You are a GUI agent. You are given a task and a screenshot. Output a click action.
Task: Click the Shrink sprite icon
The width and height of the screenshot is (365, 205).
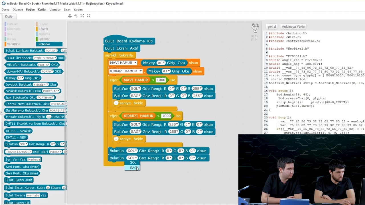point(88,16)
